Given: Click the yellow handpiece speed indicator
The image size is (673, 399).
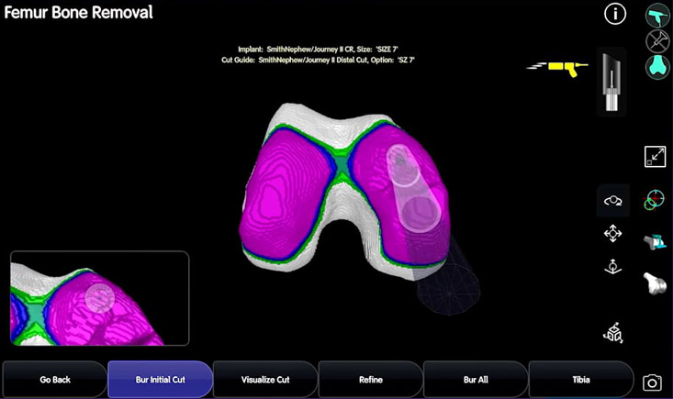Looking at the screenshot, I should (557, 68).
